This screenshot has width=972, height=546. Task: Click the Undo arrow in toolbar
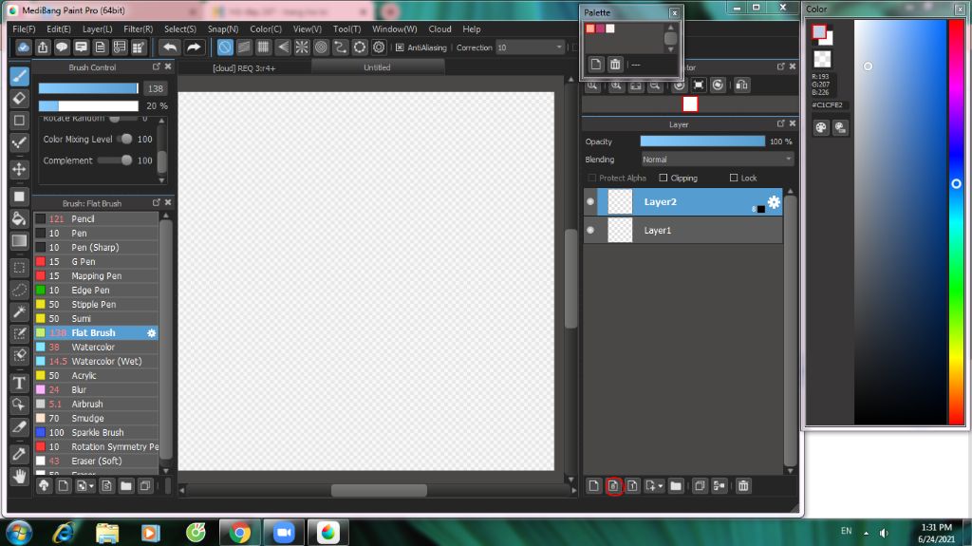169,47
